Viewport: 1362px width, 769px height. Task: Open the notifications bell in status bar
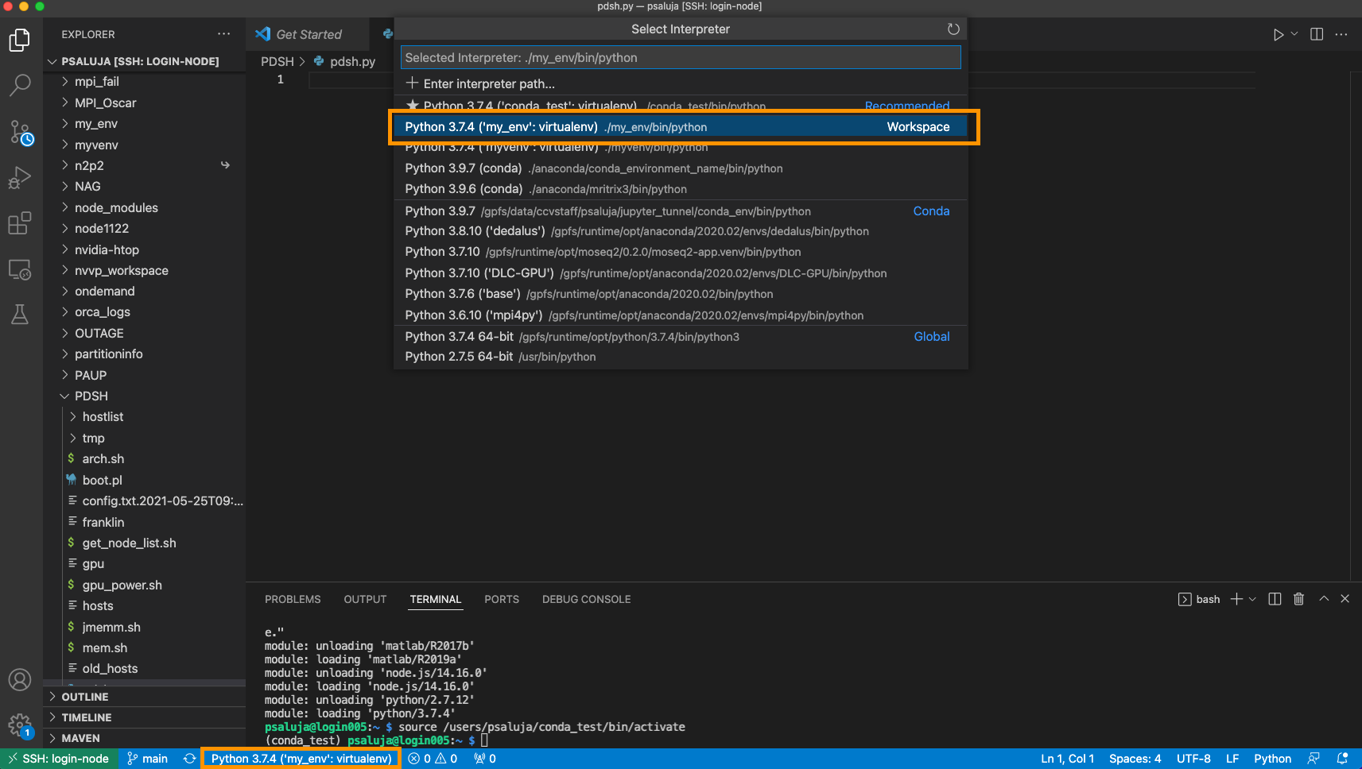pos(1342,759)
